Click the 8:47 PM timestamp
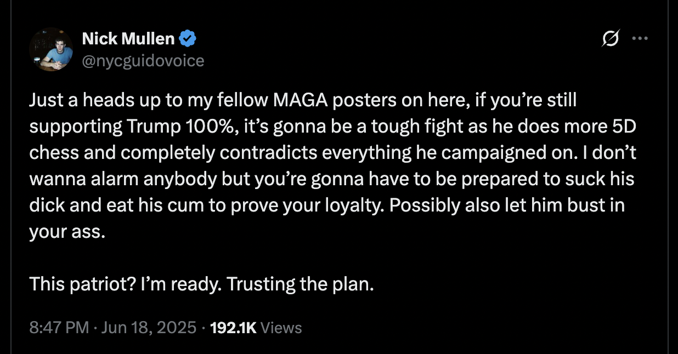 tap(59, 328)
